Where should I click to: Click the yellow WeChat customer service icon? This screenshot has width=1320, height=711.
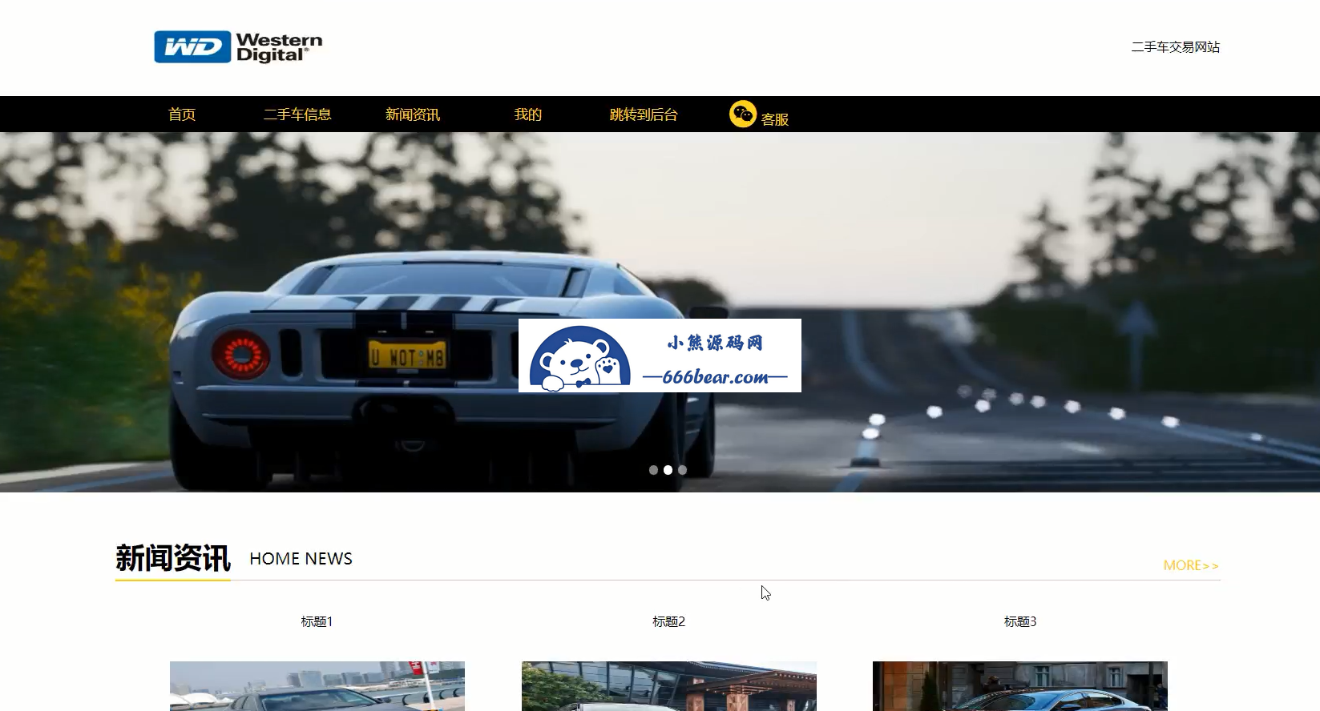tap(742, 114)
